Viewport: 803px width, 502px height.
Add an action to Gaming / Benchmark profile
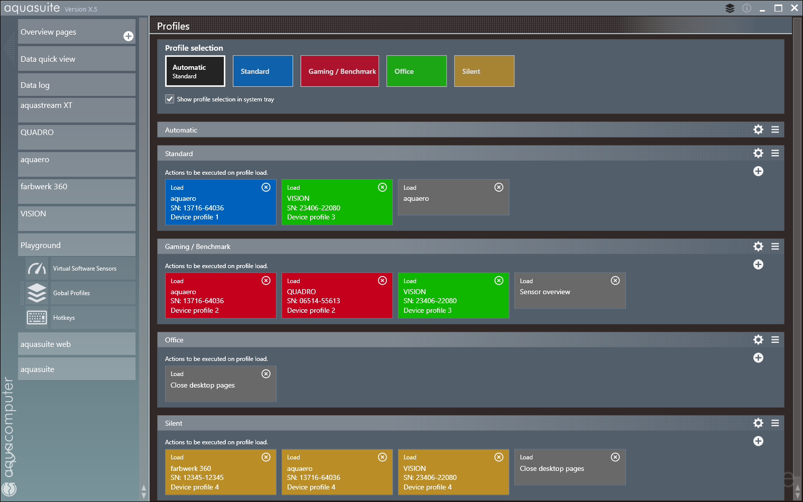tap(758, 265)
